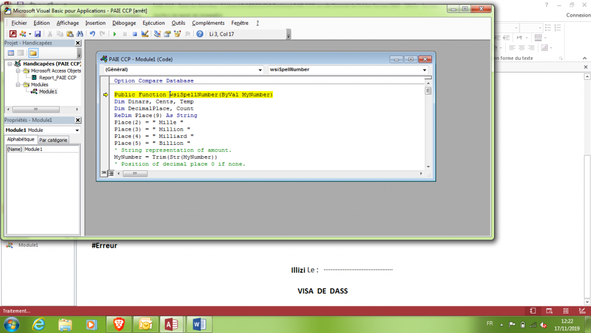Click the Project panel horizontal scrollbar thumb
The image size is (591, 333).
pos(36,109)
